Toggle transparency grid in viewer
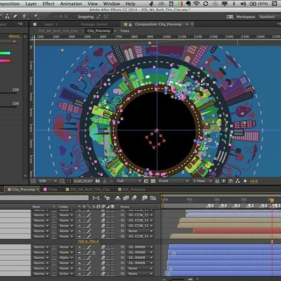Image resolution: width=281 pixels, height=281 pixels. coord(153,181)
